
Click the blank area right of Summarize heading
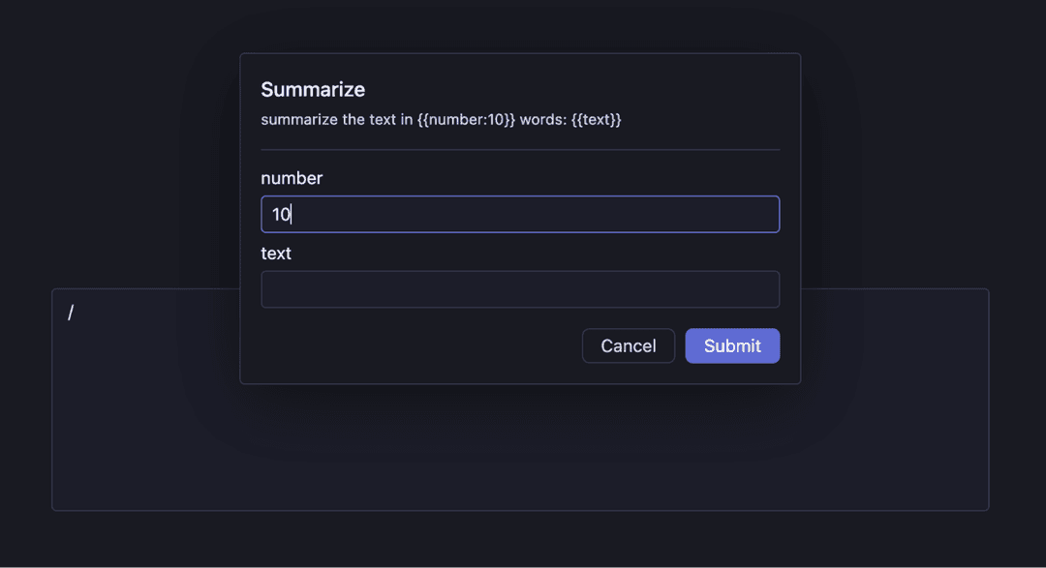coord(572,89)
